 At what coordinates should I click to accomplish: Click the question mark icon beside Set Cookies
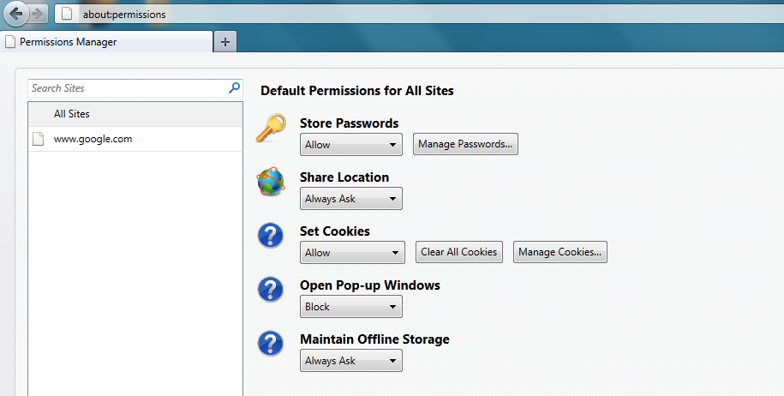click(x=271, y=236)
